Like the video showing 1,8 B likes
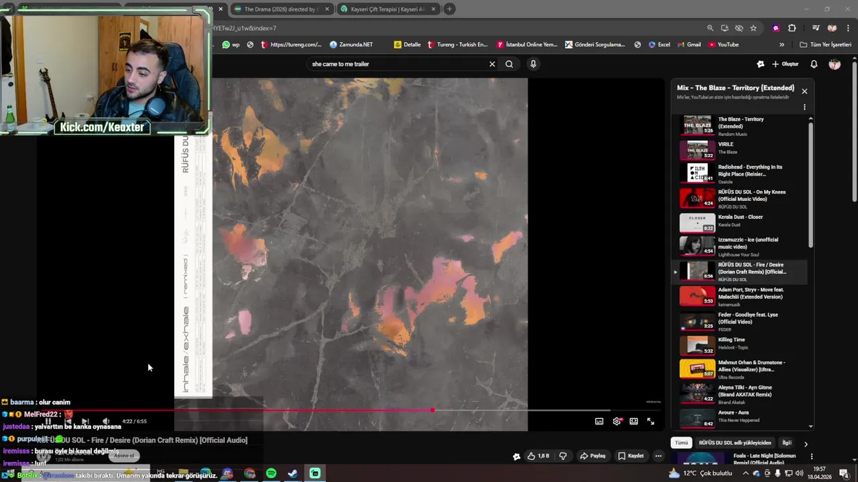The image size is (858, 482). (539, 456)
